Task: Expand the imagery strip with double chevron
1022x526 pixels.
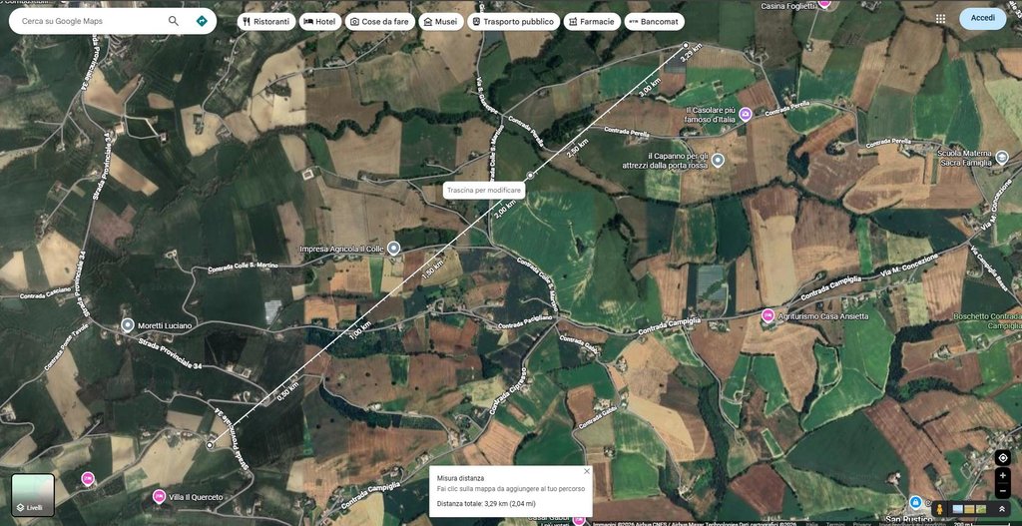Action: [1002, 508]
